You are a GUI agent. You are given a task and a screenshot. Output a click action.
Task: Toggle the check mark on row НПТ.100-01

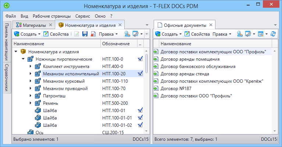click(140, 110)
